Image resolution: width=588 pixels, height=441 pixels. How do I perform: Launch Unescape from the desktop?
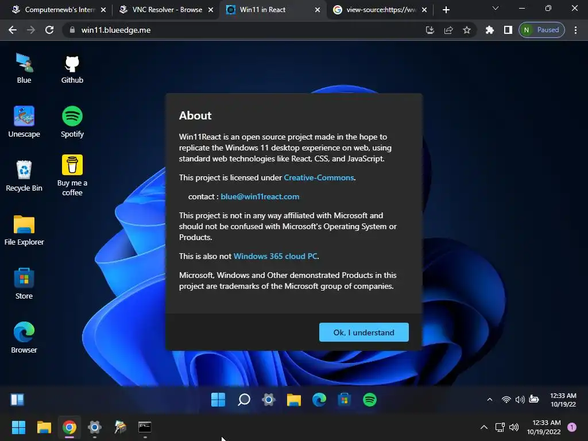pyautogui.click(x=24, y=122)
